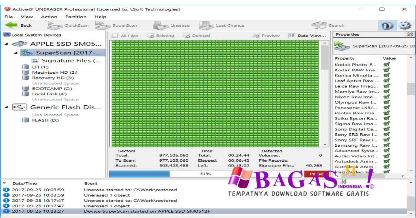
Task: Uncheck Nikon Raw Image signature
Action: pyautogui.click(x=387, y=96)
